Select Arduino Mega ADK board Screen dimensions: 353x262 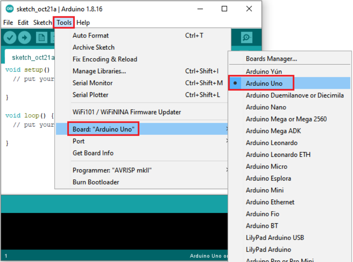point(290,131)
